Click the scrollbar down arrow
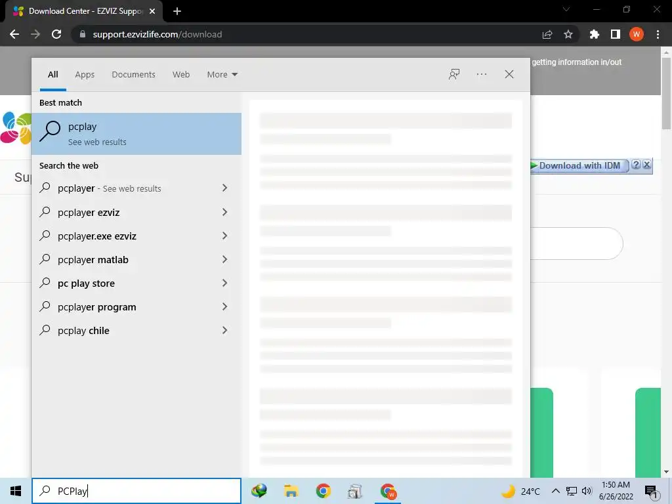 coord(666,472)
